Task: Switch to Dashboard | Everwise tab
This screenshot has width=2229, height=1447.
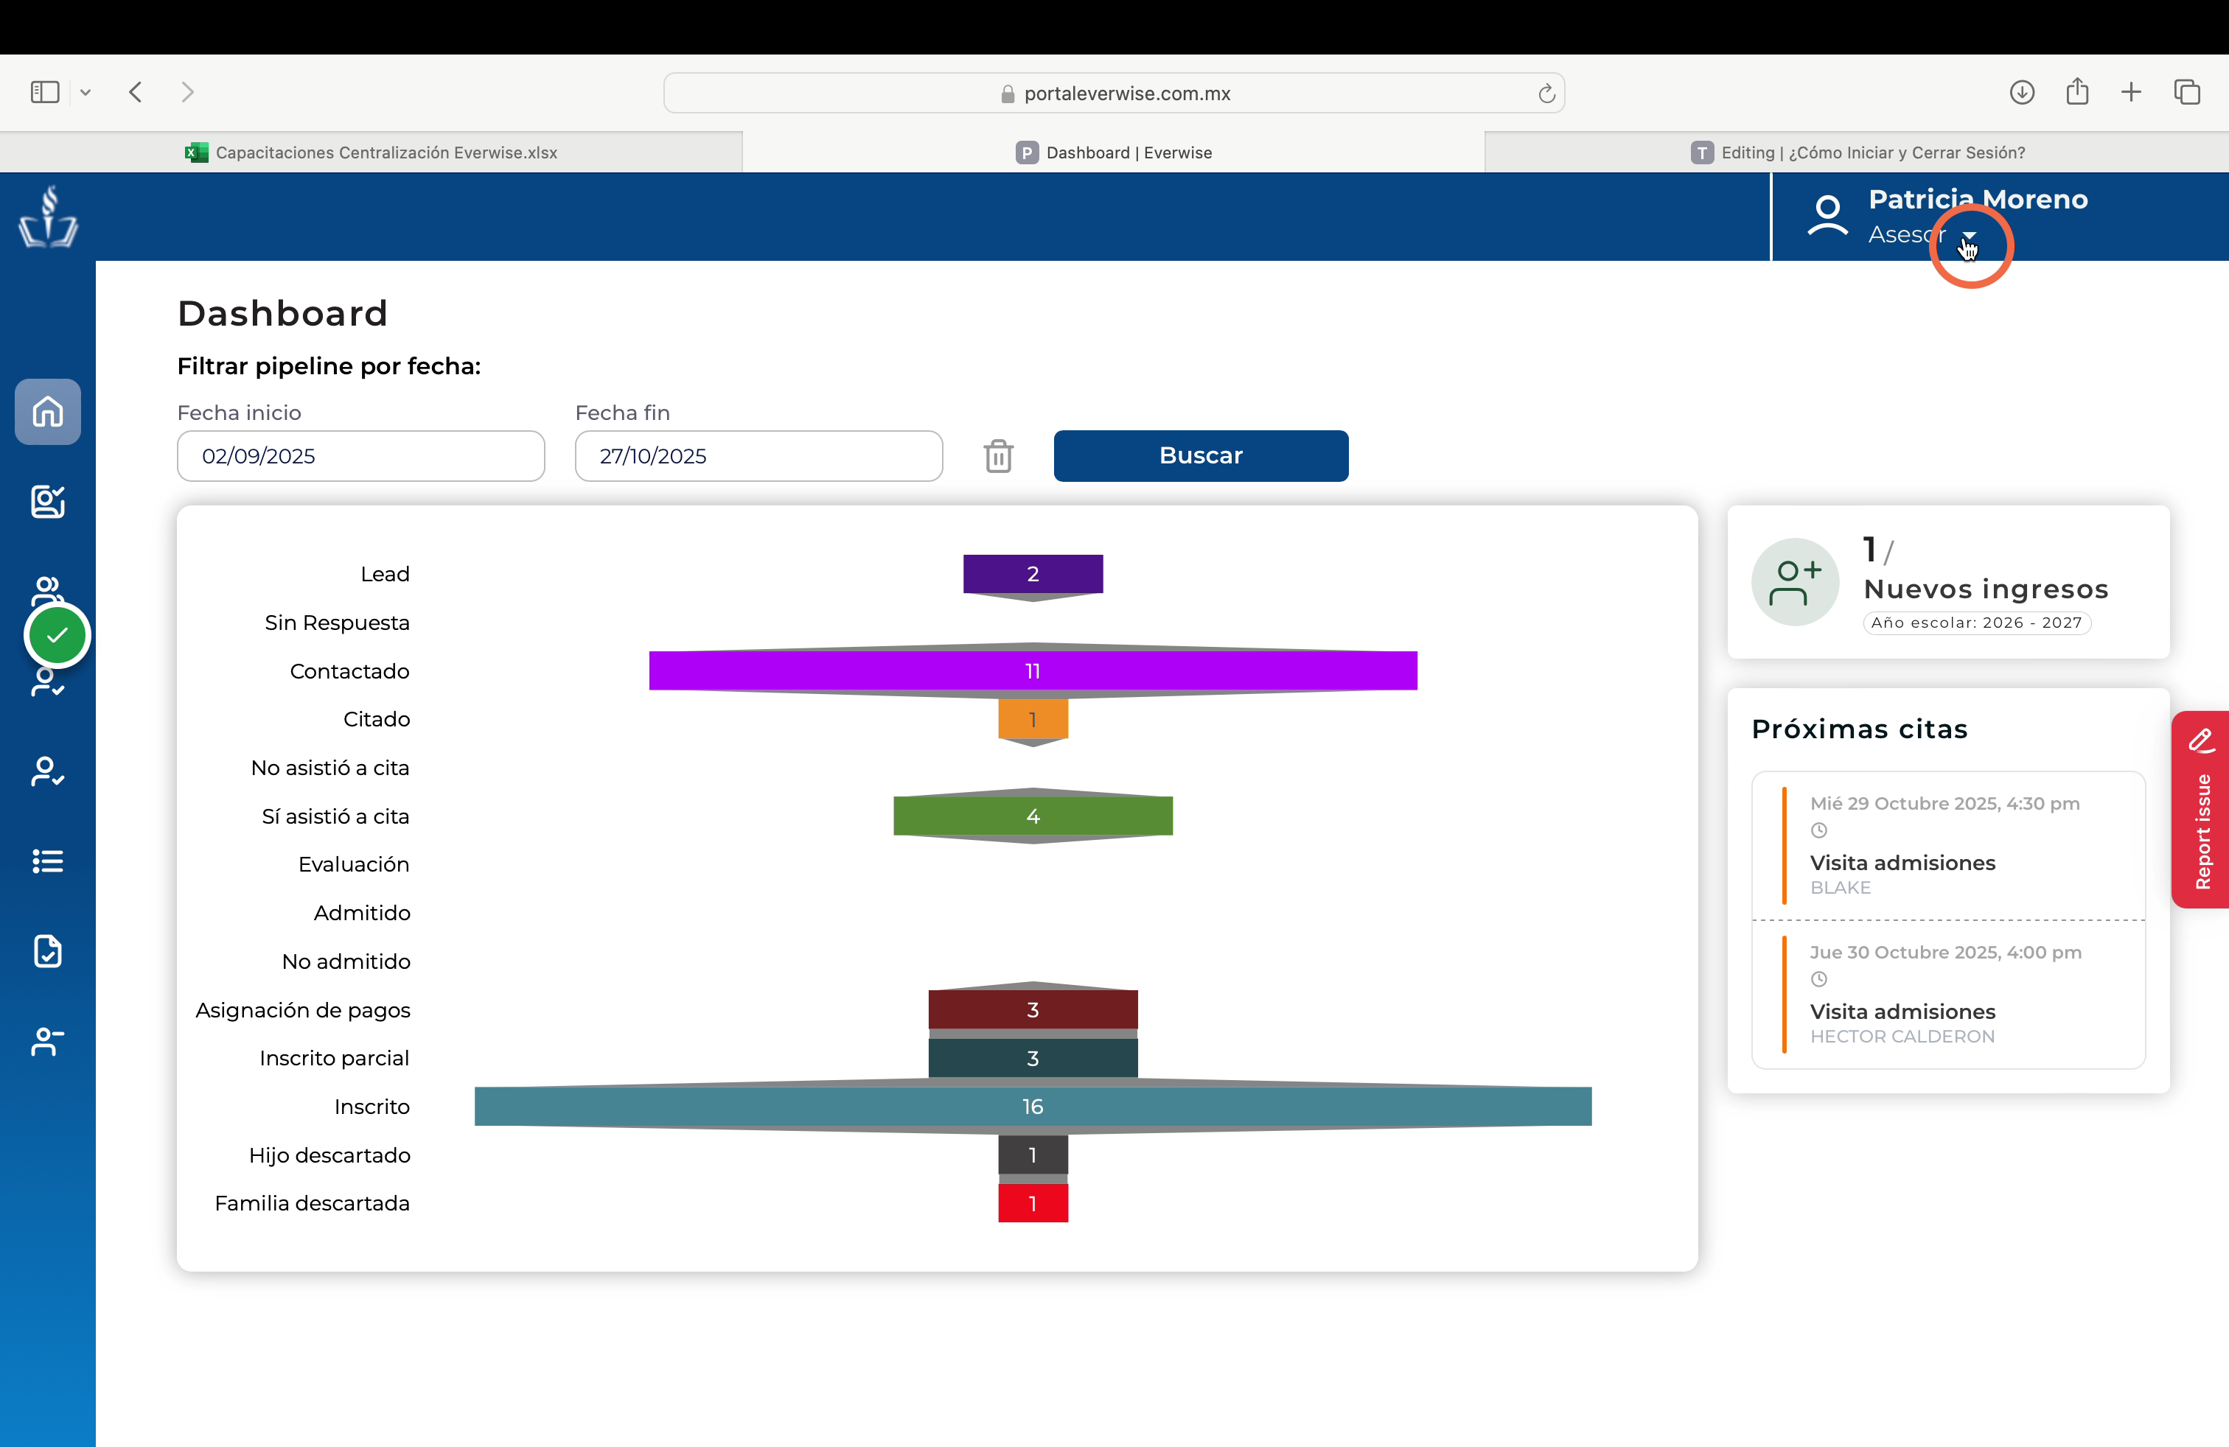Action: (x=1114, y=153)
